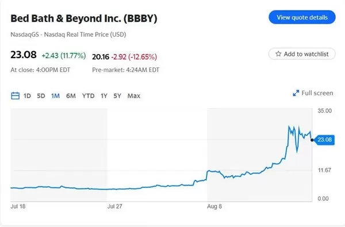
Task: Click View quote details button
Action: point(302,17)
